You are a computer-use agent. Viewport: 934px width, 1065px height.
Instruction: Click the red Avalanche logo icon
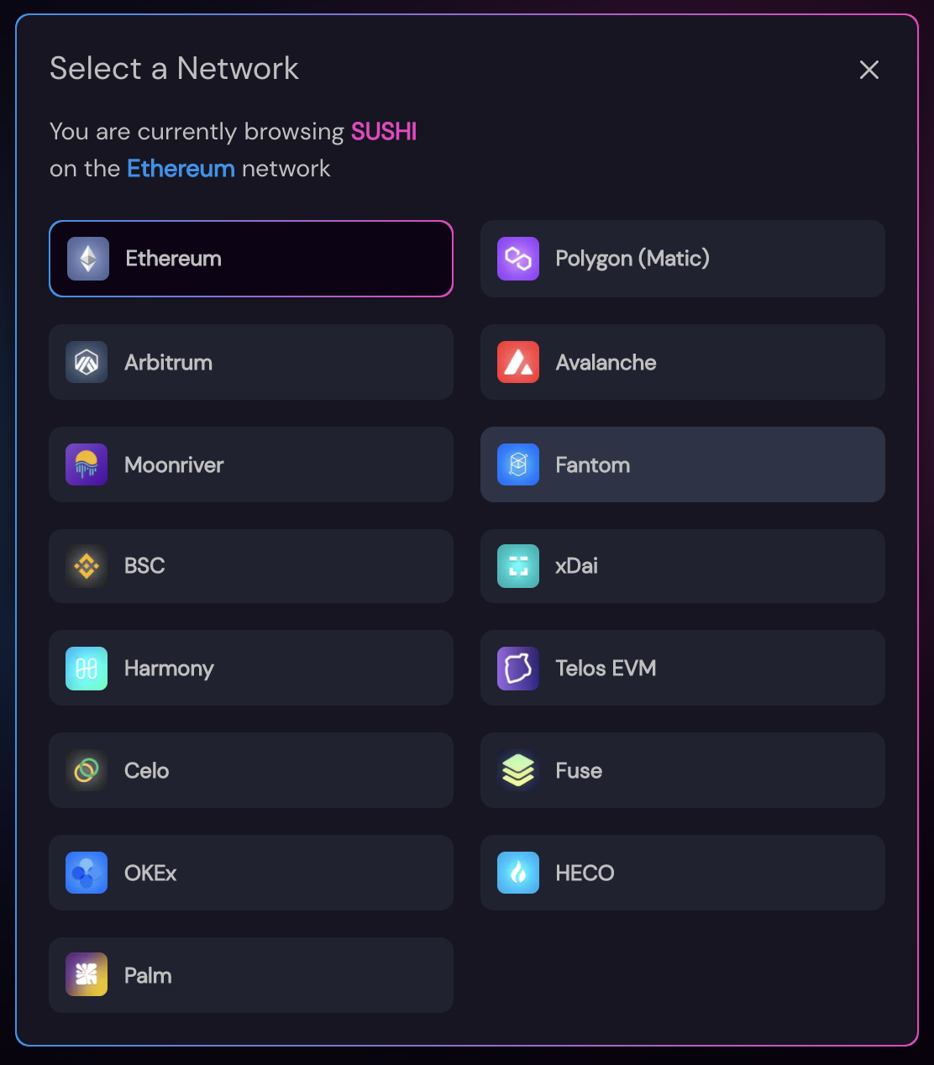518,362
